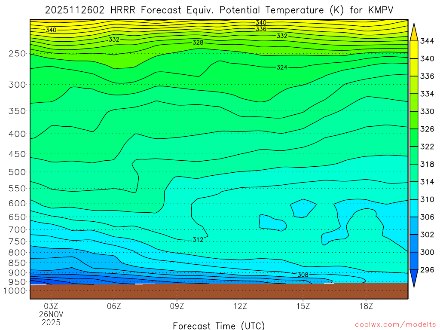
Task: Click the 326 tick label on the color scale
Action: [427, 129]
